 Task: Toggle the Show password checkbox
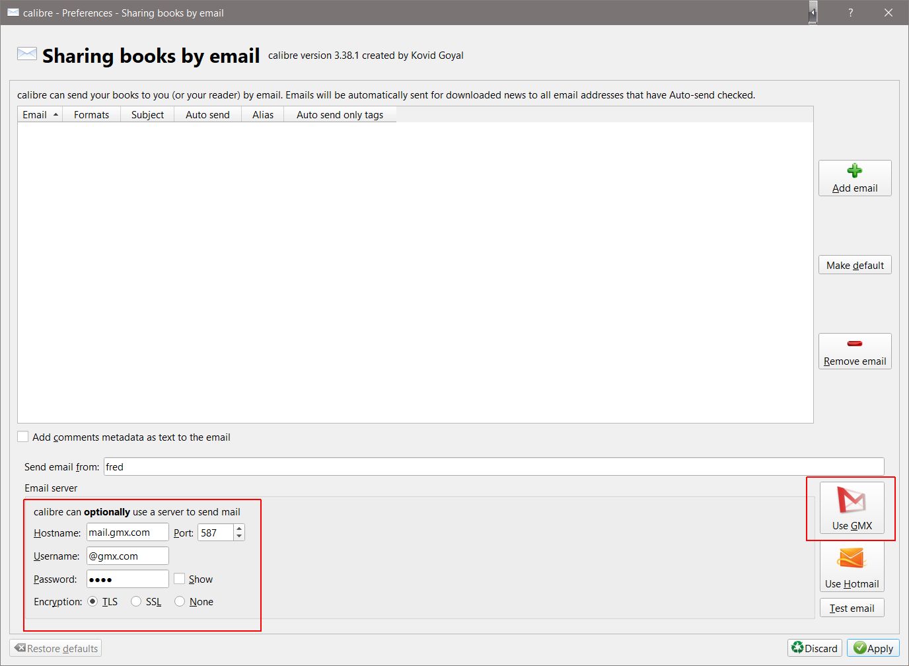coord(180,579)
